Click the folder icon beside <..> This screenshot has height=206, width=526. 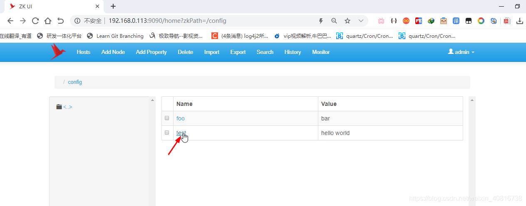click(x=59, y=107)
